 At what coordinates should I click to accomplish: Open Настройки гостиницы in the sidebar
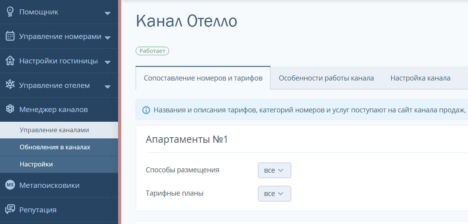click(59, 61)
